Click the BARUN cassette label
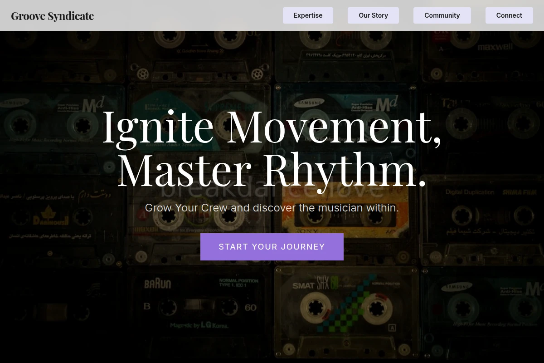 tap(158, 285)
